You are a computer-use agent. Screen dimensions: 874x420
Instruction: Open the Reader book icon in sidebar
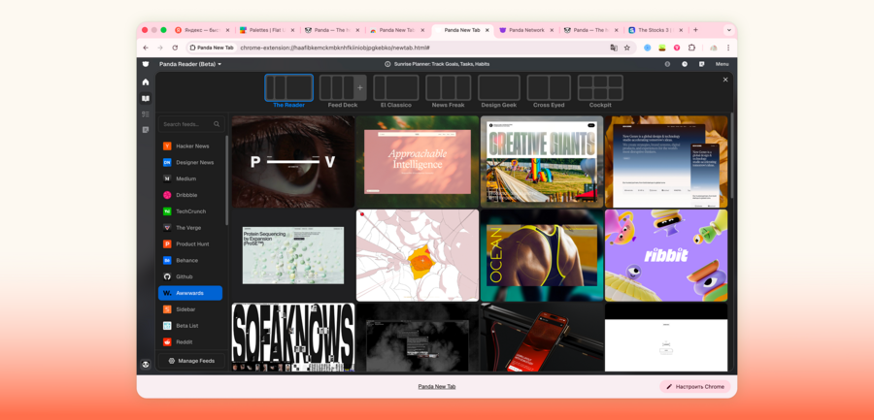[x=146, y=99]
